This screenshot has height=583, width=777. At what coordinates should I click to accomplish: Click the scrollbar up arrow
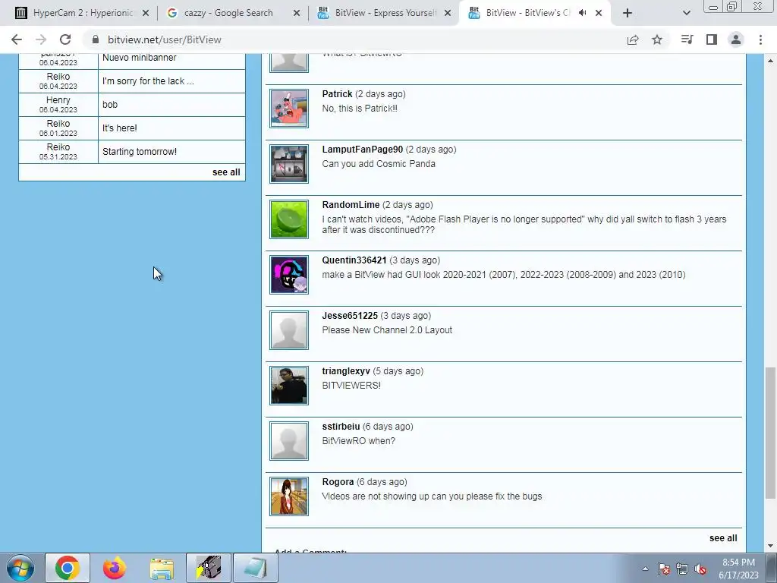pos(770,60)
